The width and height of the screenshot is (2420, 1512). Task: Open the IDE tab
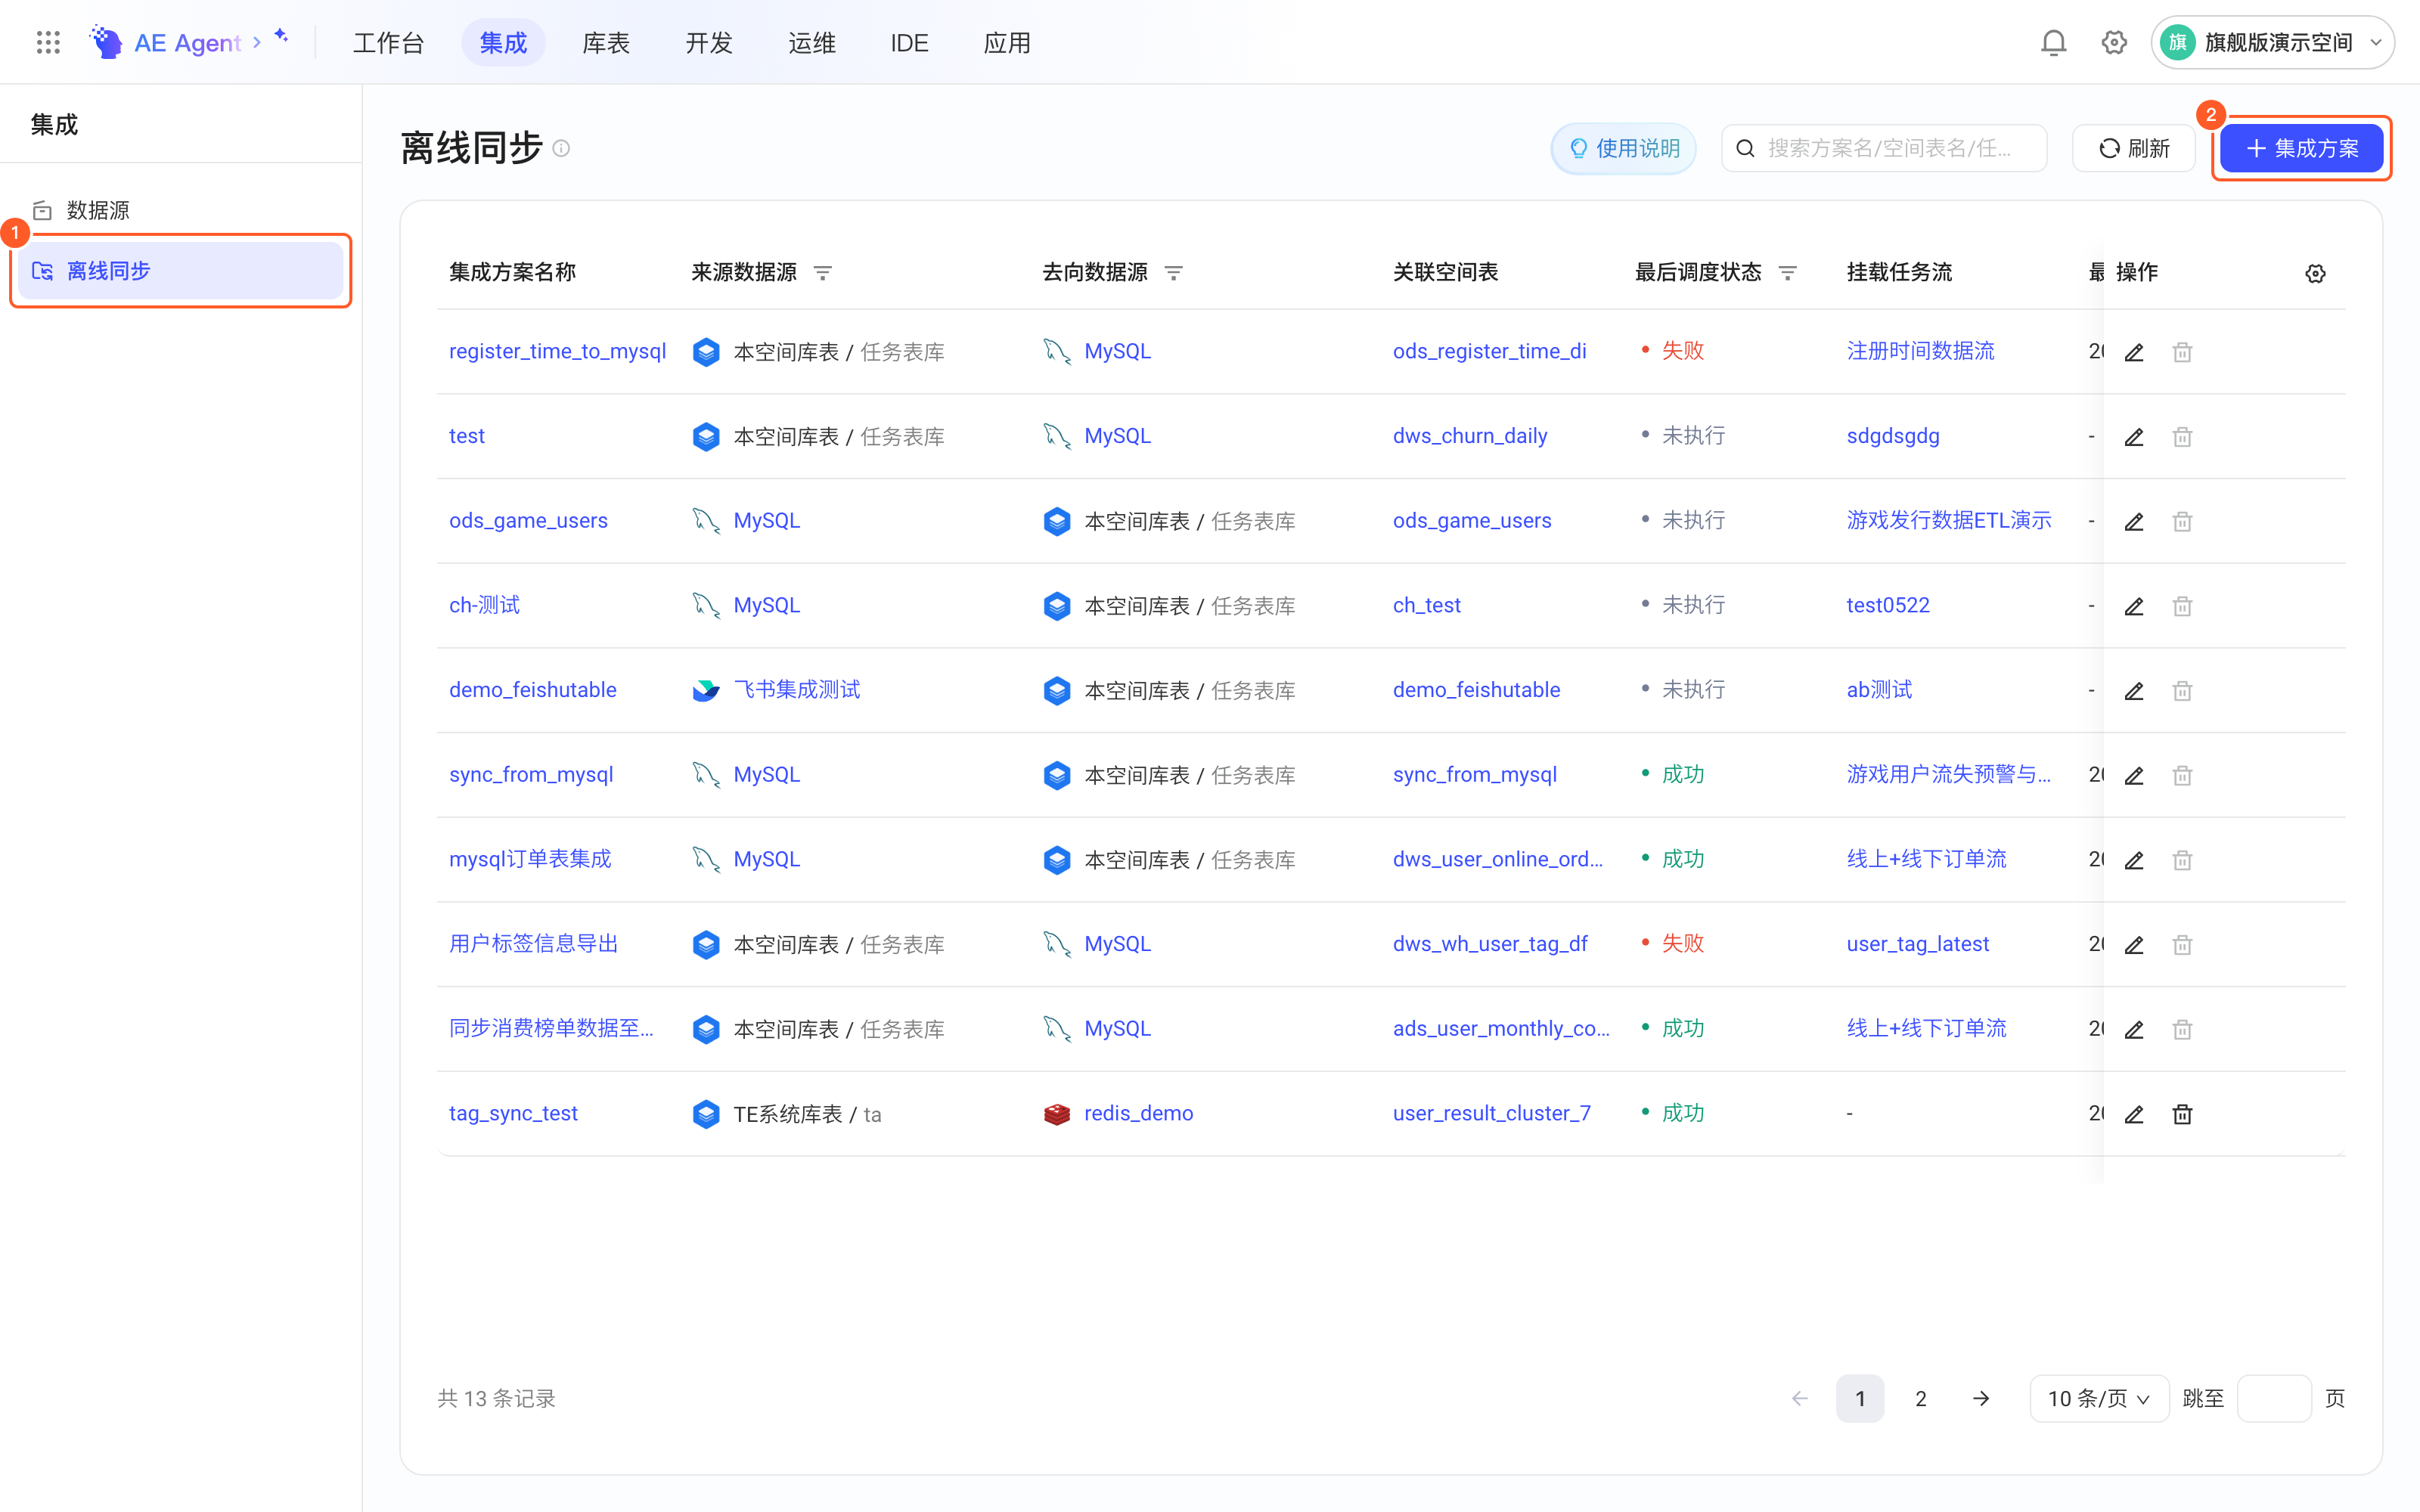(909, 43)
